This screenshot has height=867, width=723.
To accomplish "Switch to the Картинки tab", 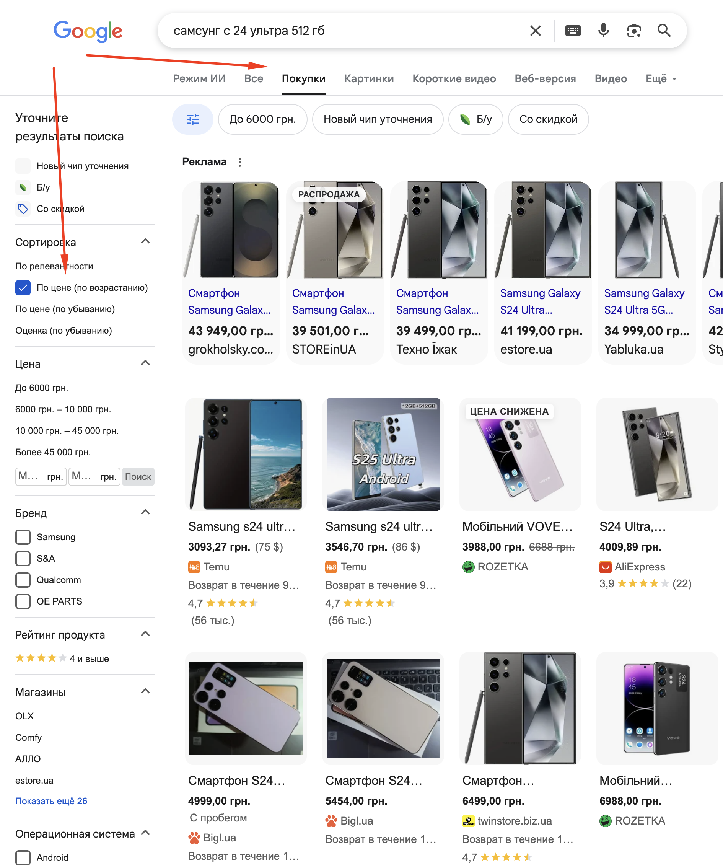I will coord(369,79).
